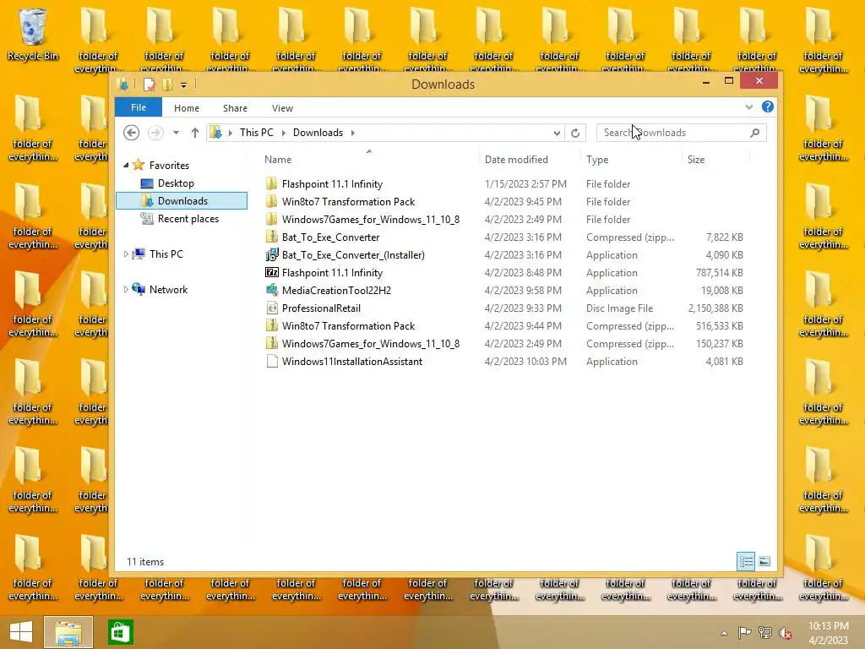
Task: Click Properties icon in Quick Access Toolbar
Action: [149, 85]
